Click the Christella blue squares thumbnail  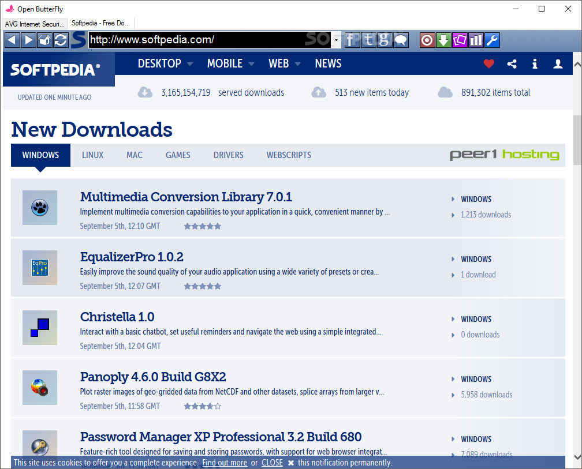40,328
